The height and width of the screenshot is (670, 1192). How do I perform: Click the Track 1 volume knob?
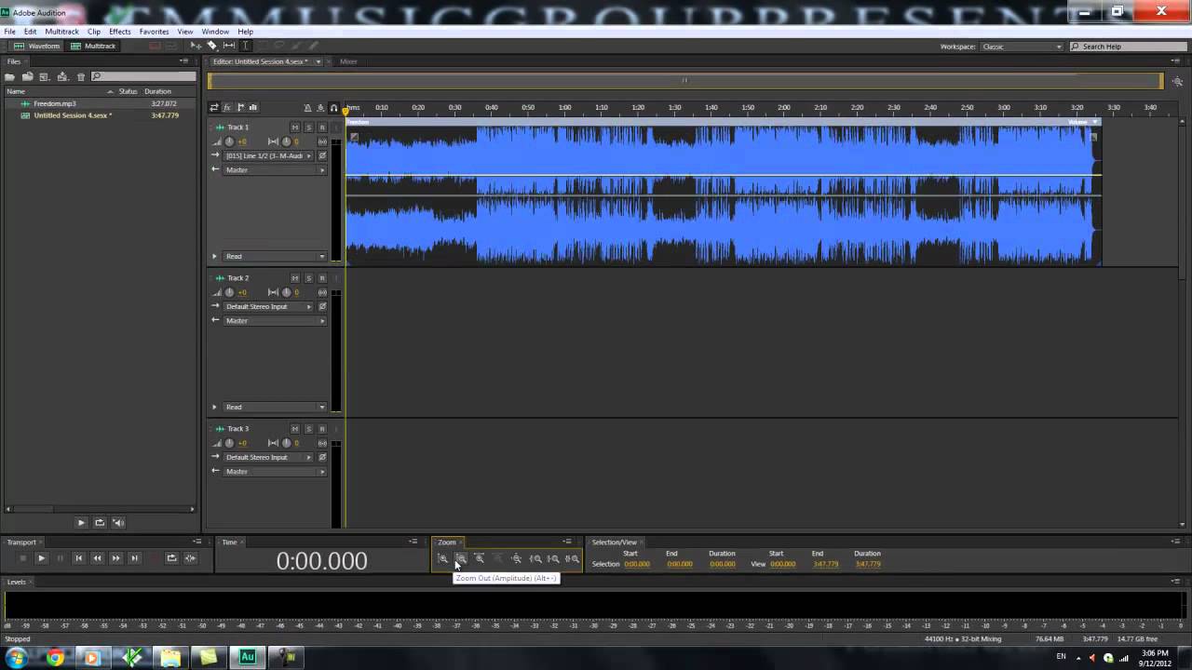[229, 141]
